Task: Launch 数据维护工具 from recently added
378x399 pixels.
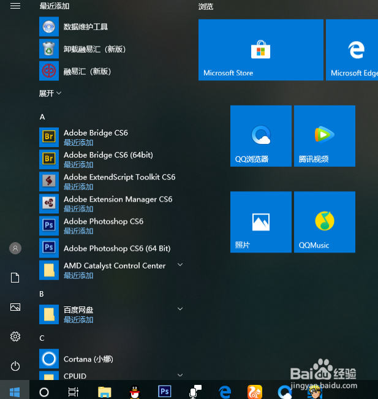Action: [x=112, y=27]
